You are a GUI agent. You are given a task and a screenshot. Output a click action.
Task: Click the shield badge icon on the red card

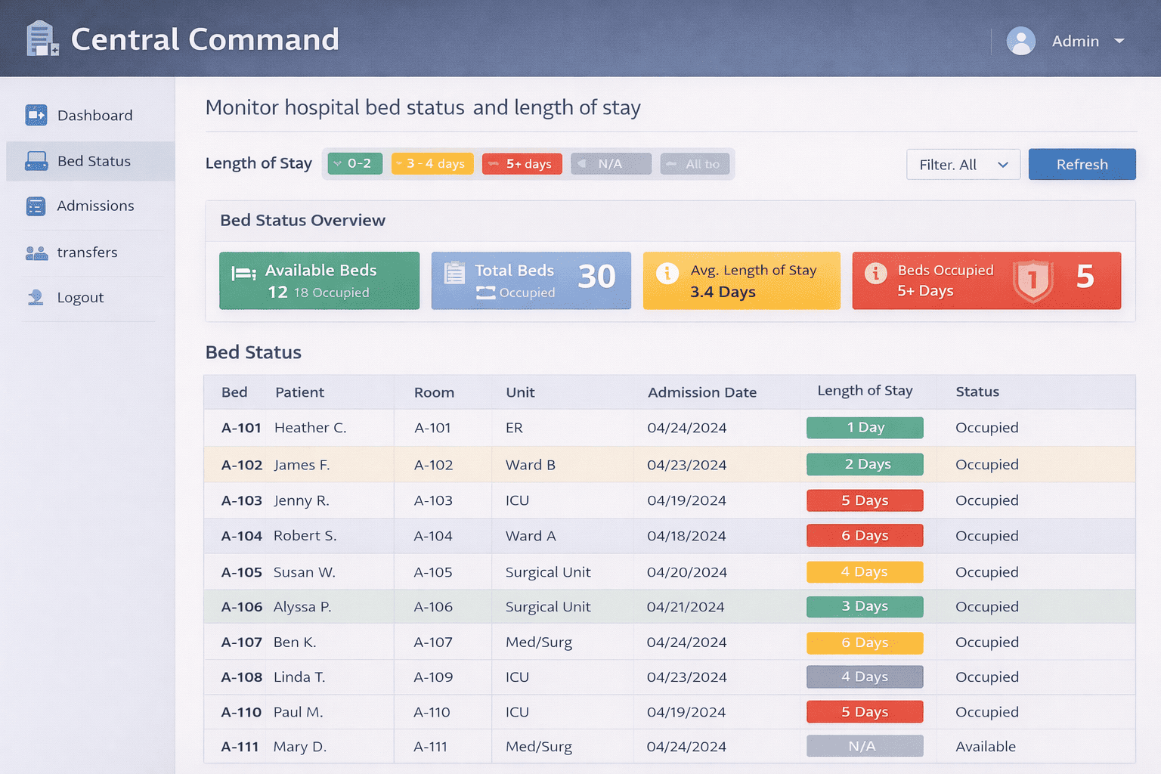pyautogui.click(x=1033, y=281)
